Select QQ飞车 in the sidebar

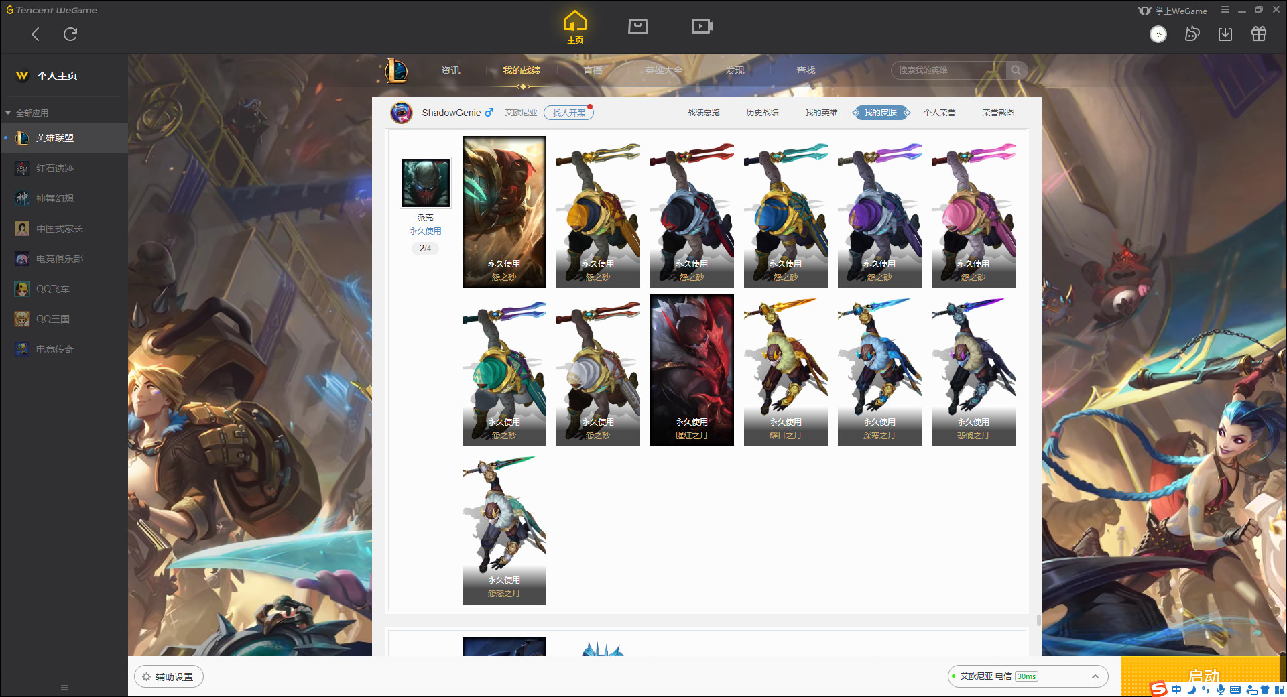click(64, 289)
